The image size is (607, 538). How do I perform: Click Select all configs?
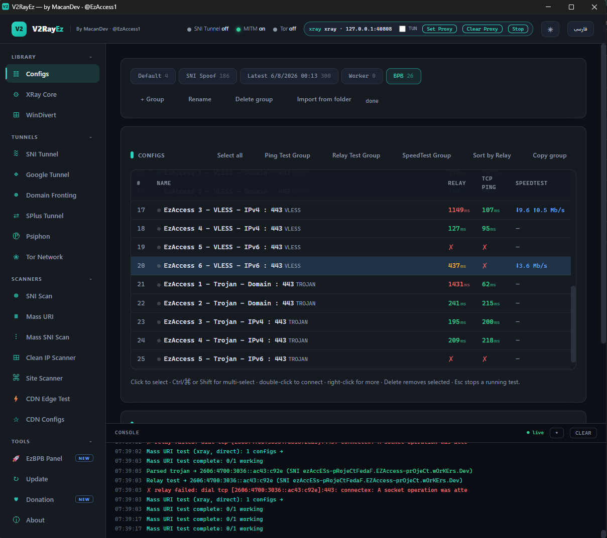pyautogui.click(x=230, y=155)
